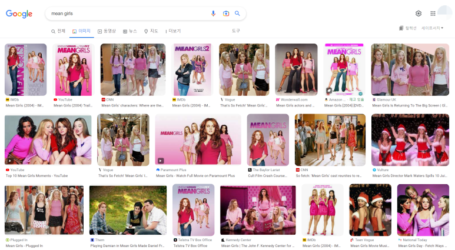Open the Mean Girls 2 poster thumbnail
455x250 pixels.
[x=192, y=69]
